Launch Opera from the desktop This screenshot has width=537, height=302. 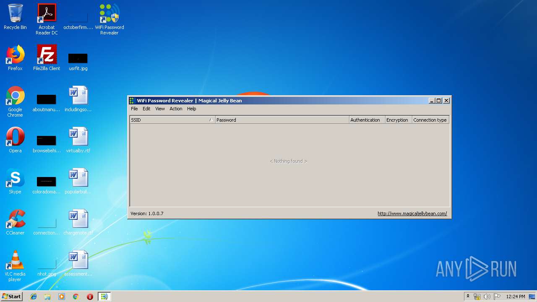15,140
